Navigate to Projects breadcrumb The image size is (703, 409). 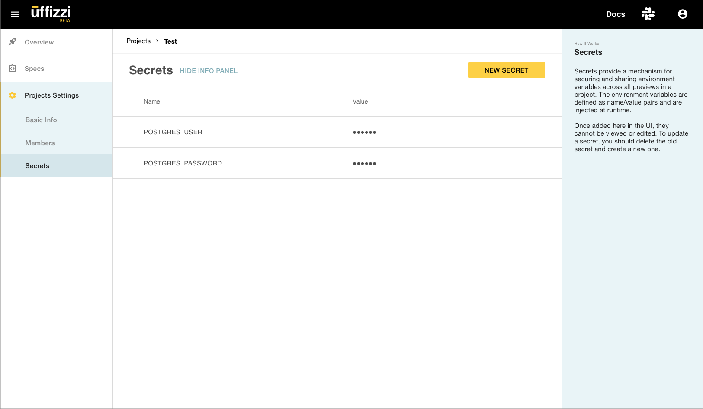click(138, 41)
